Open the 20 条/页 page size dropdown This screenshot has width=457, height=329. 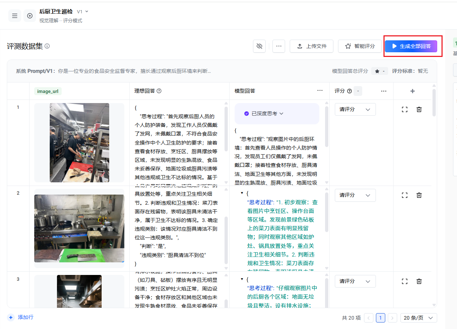click(x=418, y=318)
